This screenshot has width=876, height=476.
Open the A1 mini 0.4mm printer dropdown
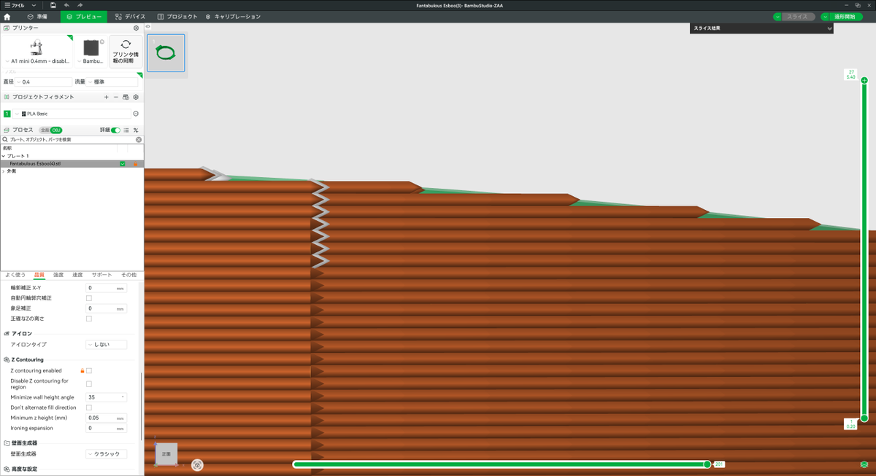pyautogui.click(x=37, y=61)
